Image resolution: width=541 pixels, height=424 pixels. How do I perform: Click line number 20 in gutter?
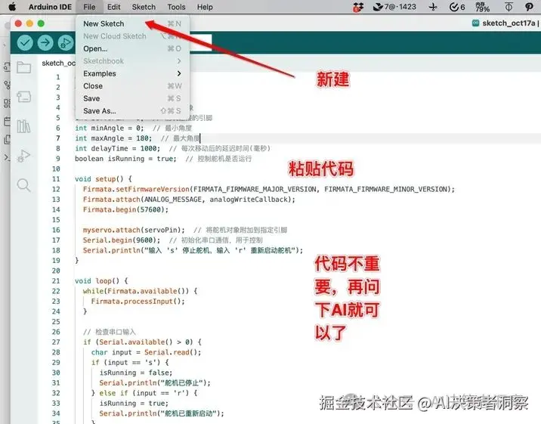(56, 271)
